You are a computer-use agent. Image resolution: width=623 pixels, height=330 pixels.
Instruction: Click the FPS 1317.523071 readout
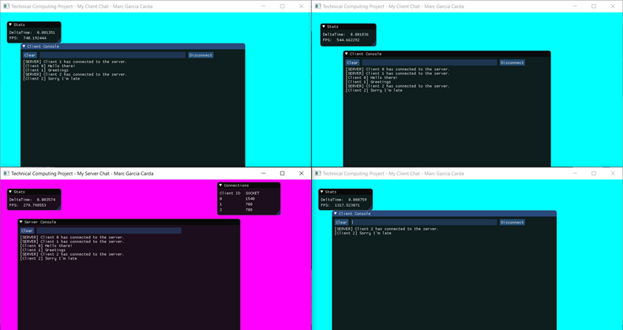click(x=340, y=205)
